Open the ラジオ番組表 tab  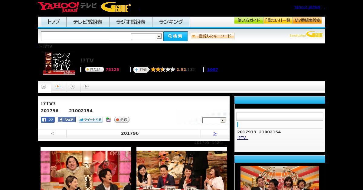pos(131,22)
